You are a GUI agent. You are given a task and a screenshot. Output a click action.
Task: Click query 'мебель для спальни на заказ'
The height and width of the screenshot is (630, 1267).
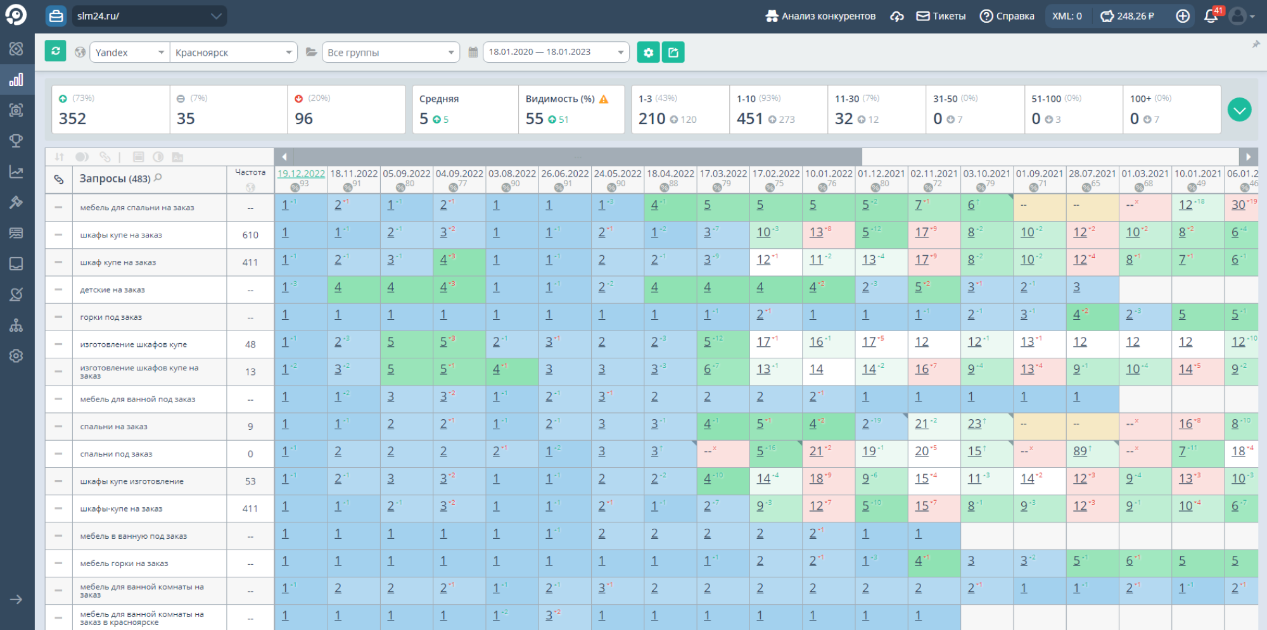pos(137,208)
